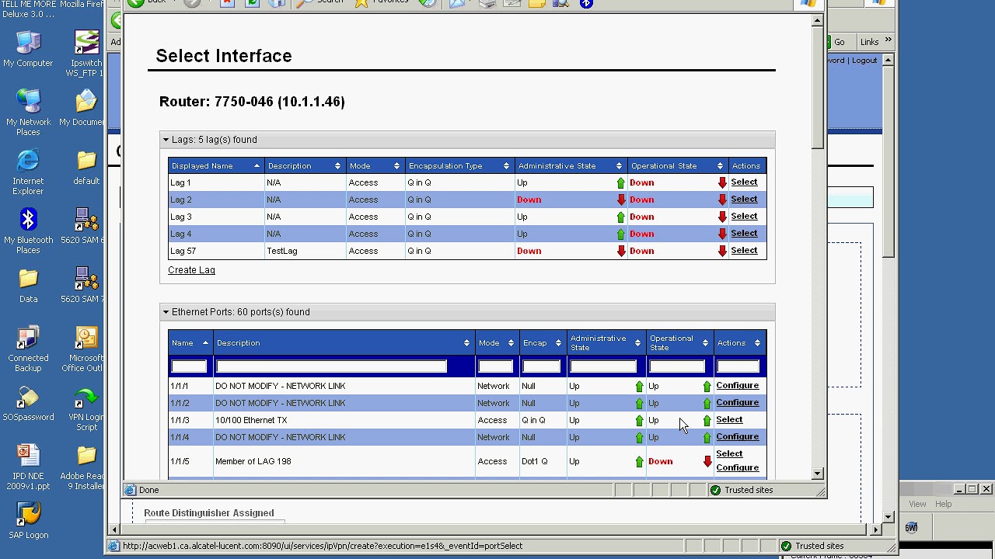This screenshot has height=559, width=995.
Task: Select port 1/1/5
Action: (729, 454)
